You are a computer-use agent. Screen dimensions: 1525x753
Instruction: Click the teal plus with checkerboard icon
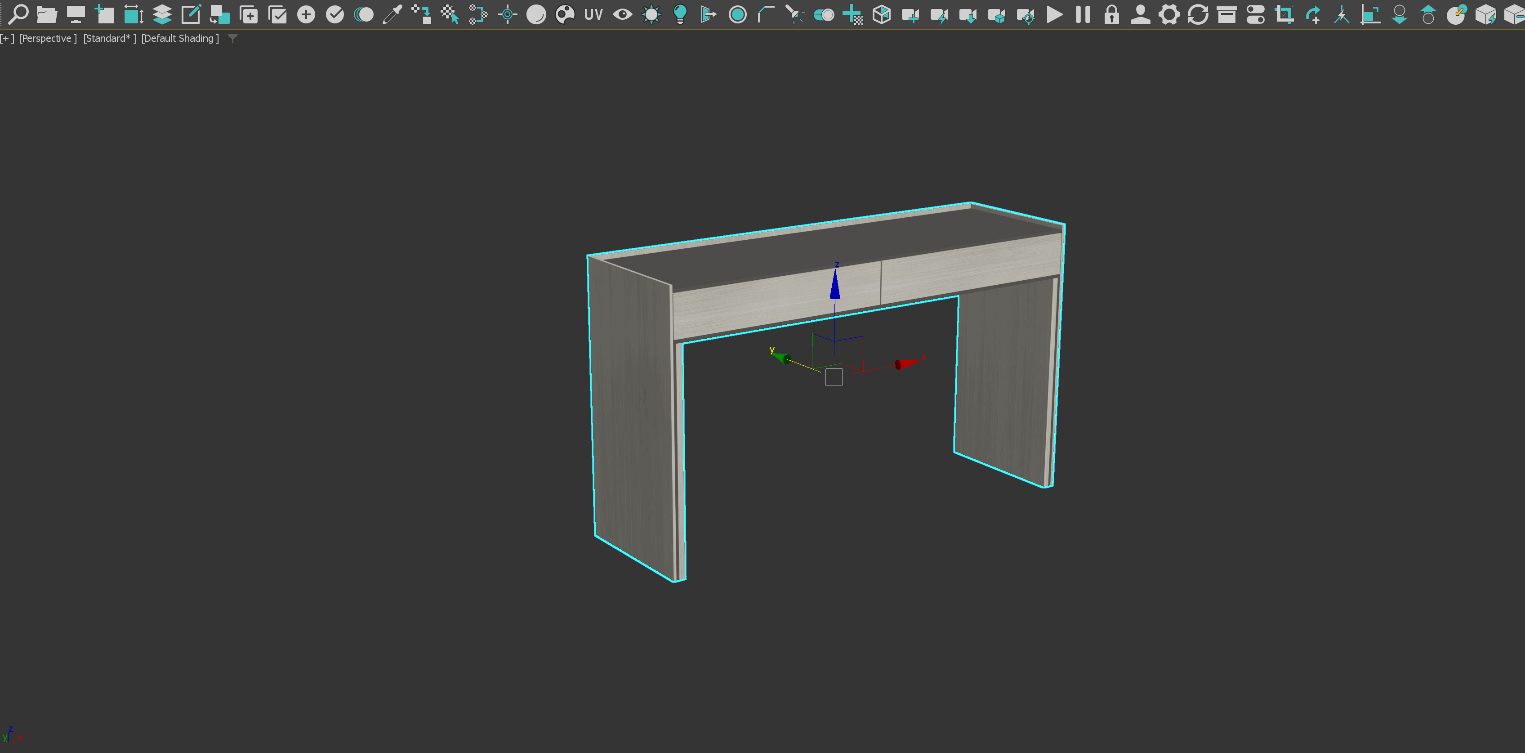tap(853, 14)
